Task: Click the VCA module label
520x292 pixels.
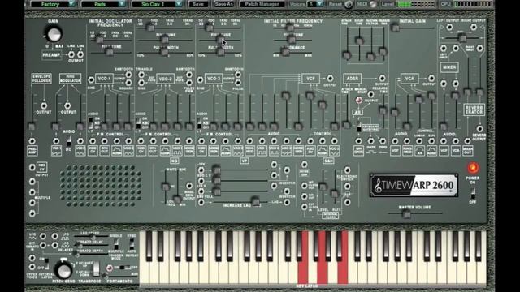Action: (x=409, y=79)
